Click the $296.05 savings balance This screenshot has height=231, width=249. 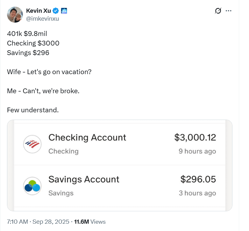coord(198,179)
